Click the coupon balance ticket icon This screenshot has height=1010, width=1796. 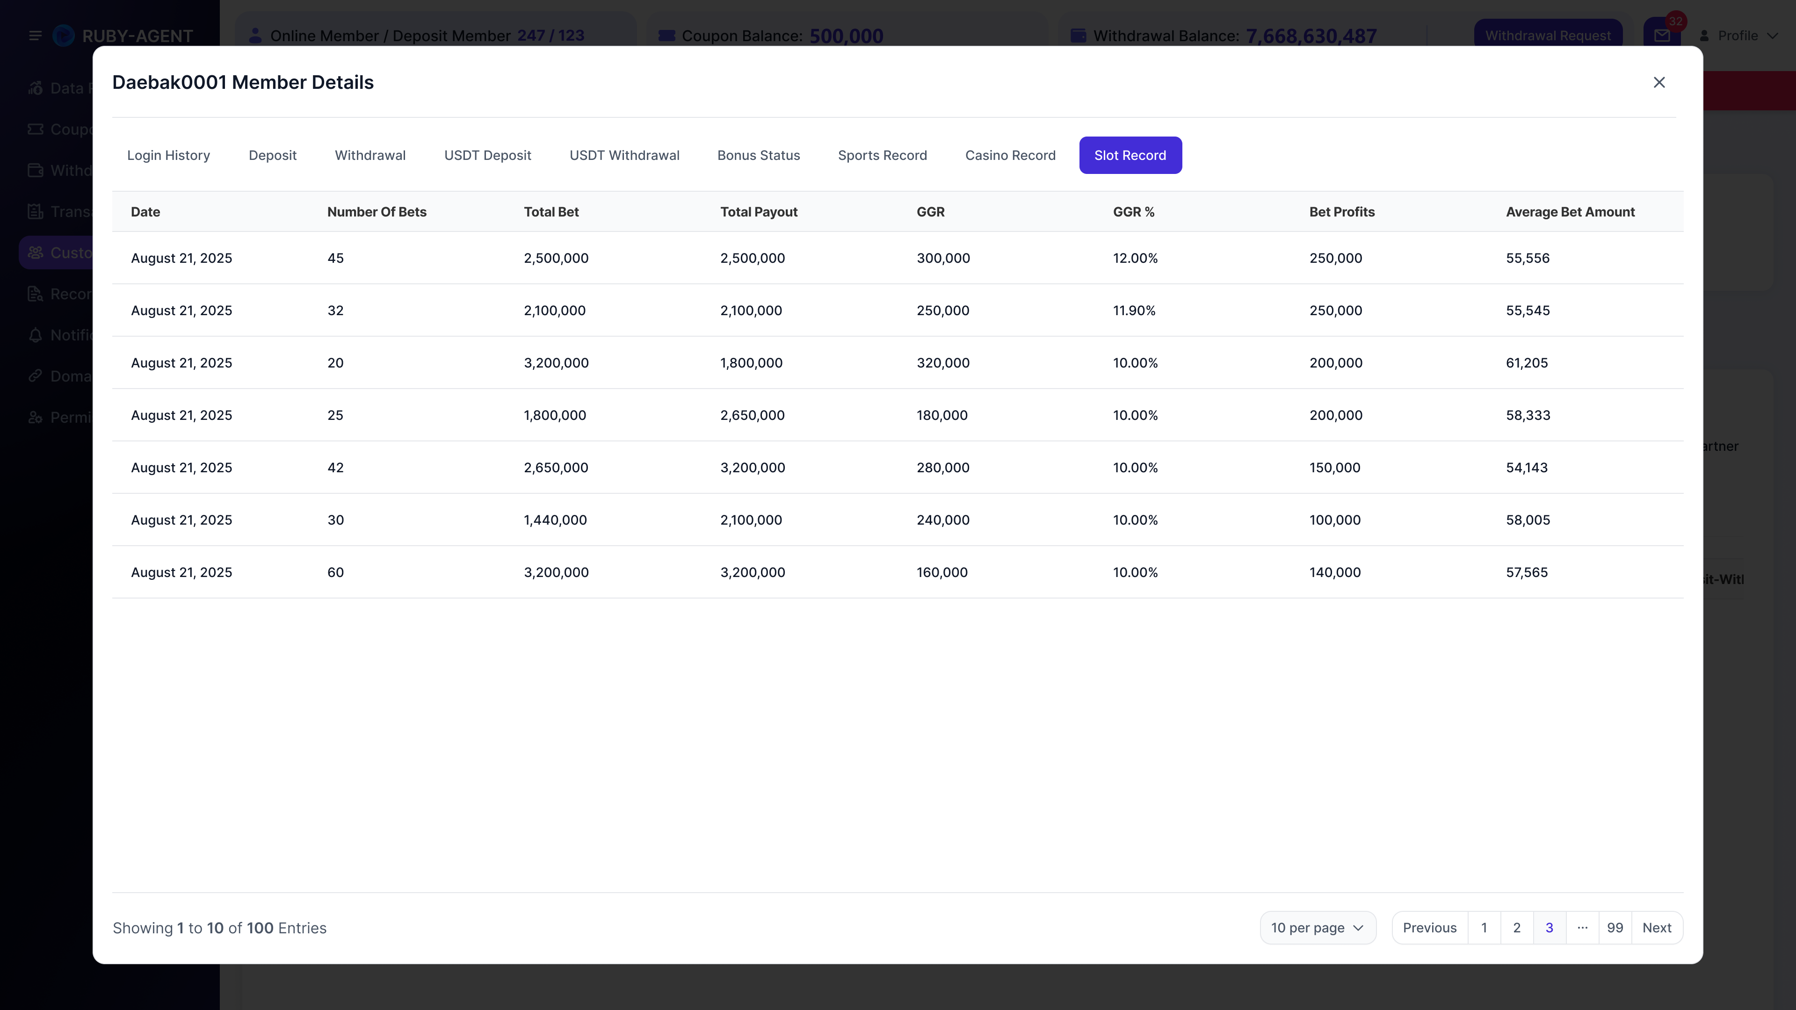coord(666,36)
